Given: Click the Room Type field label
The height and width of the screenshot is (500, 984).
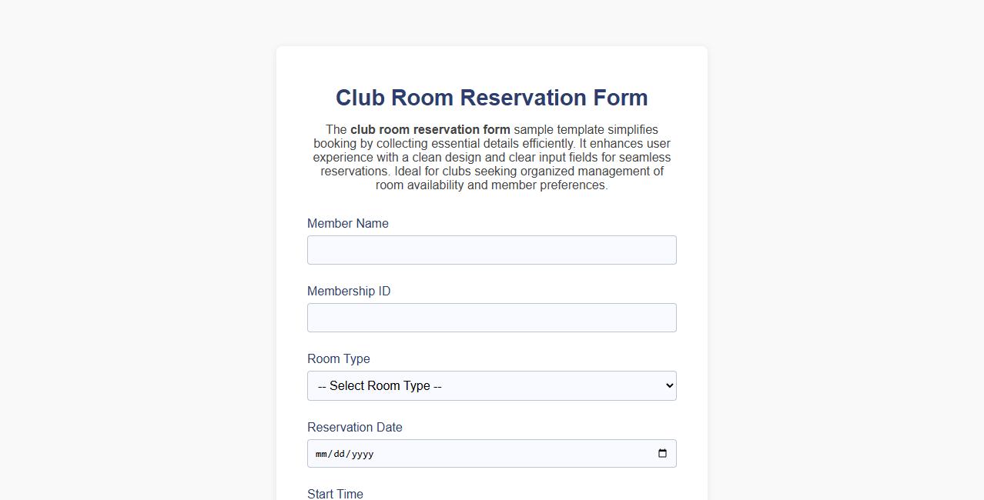Looking at the screenshot, I should pyautogui.click(x=338, y=359).
